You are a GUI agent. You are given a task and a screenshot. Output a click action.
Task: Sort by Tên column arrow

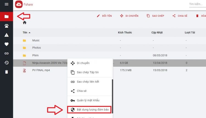[30, 33]
